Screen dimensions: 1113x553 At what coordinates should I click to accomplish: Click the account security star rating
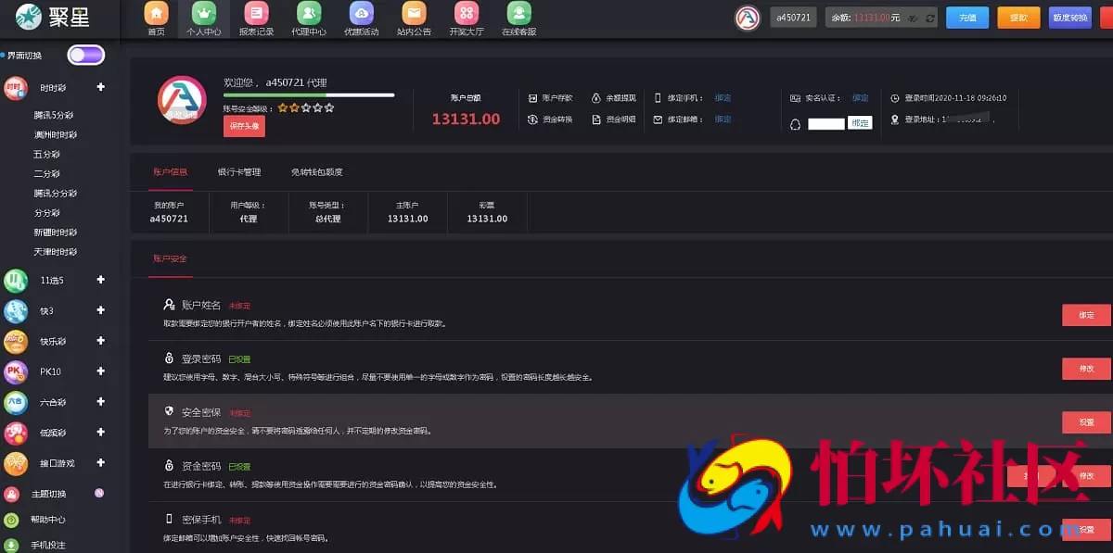306,107
